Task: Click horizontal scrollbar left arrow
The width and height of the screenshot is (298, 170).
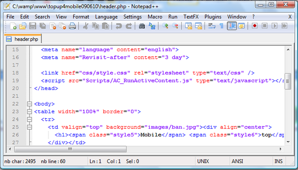Action: [x=10, y=149]
